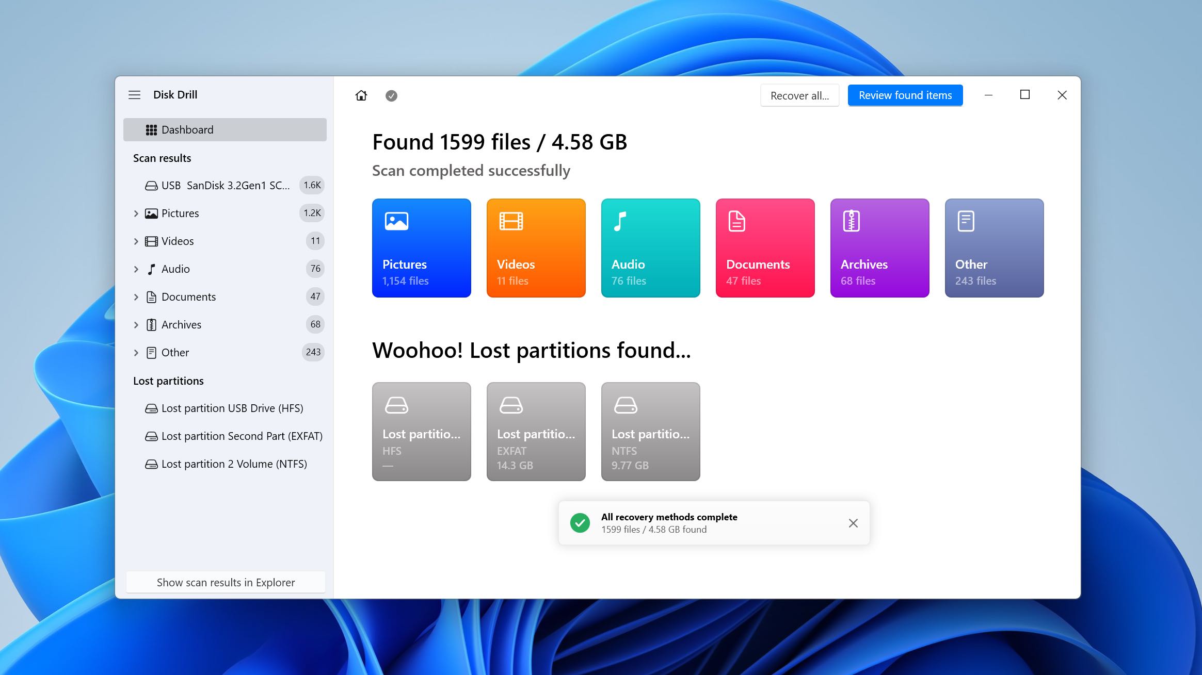Open the NTFS 9.77 GB partition tile
This screenshot has height=675, width=1202.
click(x=650, y=432)
